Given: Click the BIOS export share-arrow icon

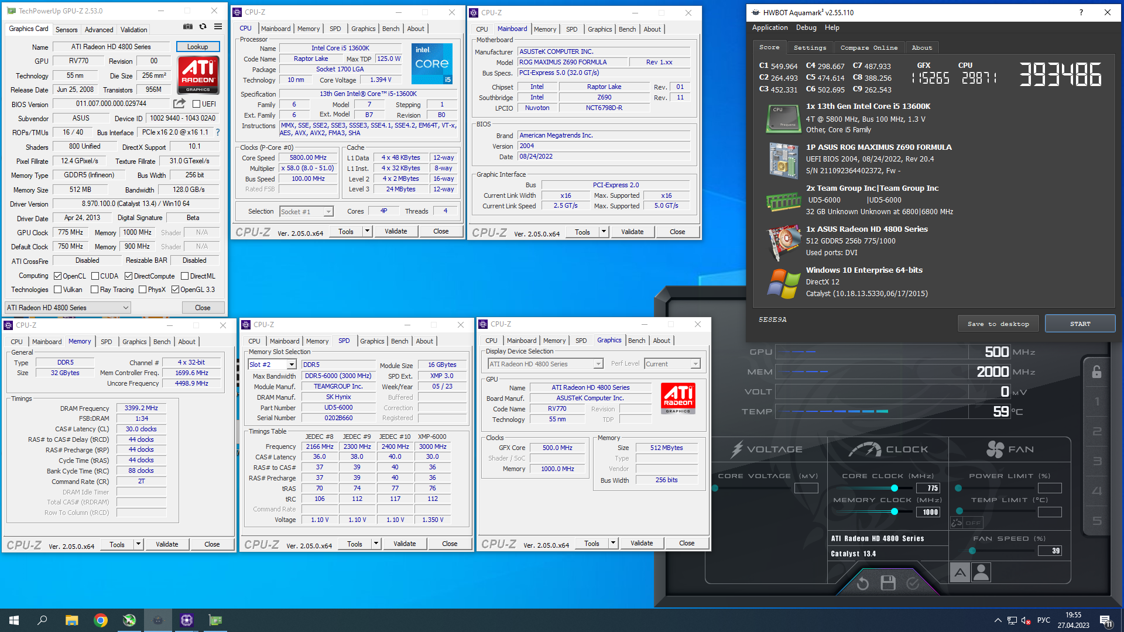Looking at the screenshot, I should tap(179, 104).
